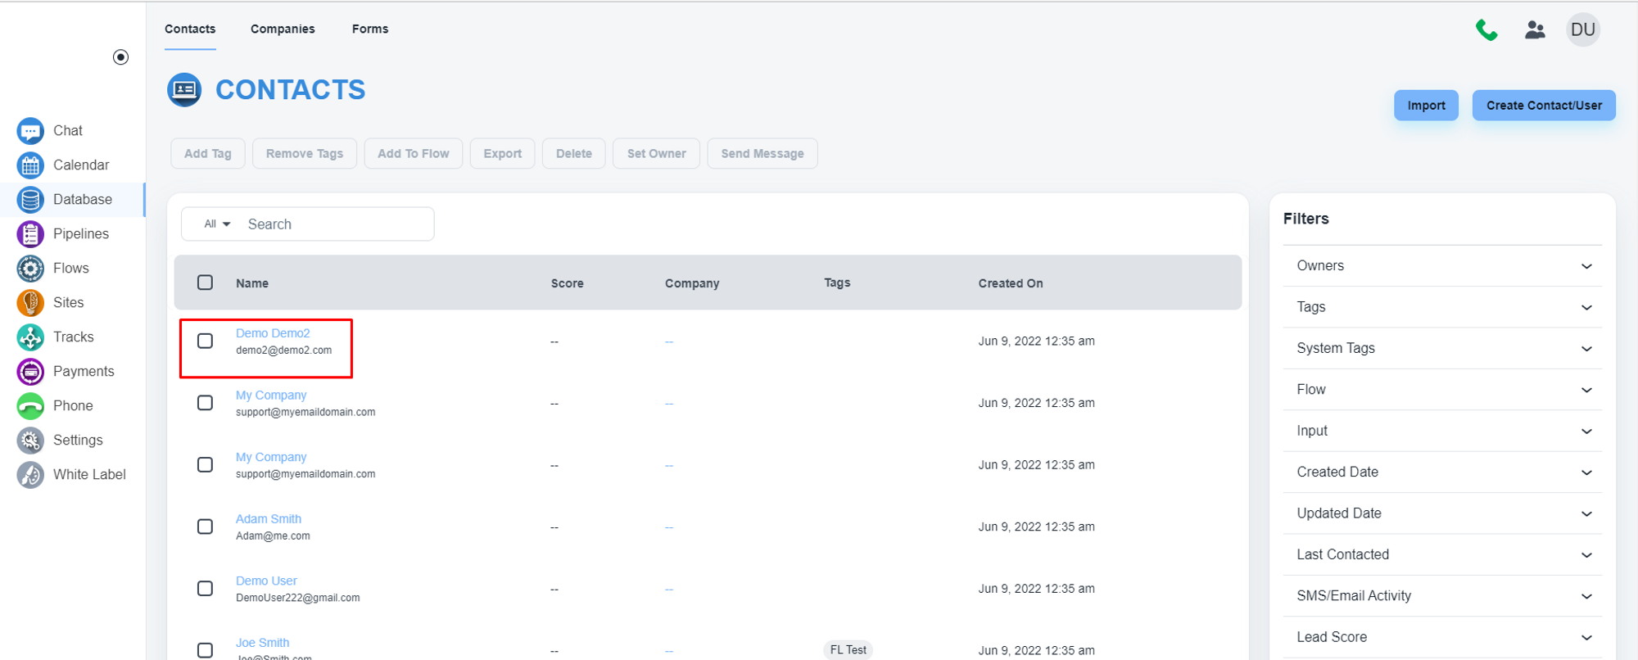Screen dimensions: 1638x660
Task: Click the Sites lightbulb icon
Action: [30, 303]
